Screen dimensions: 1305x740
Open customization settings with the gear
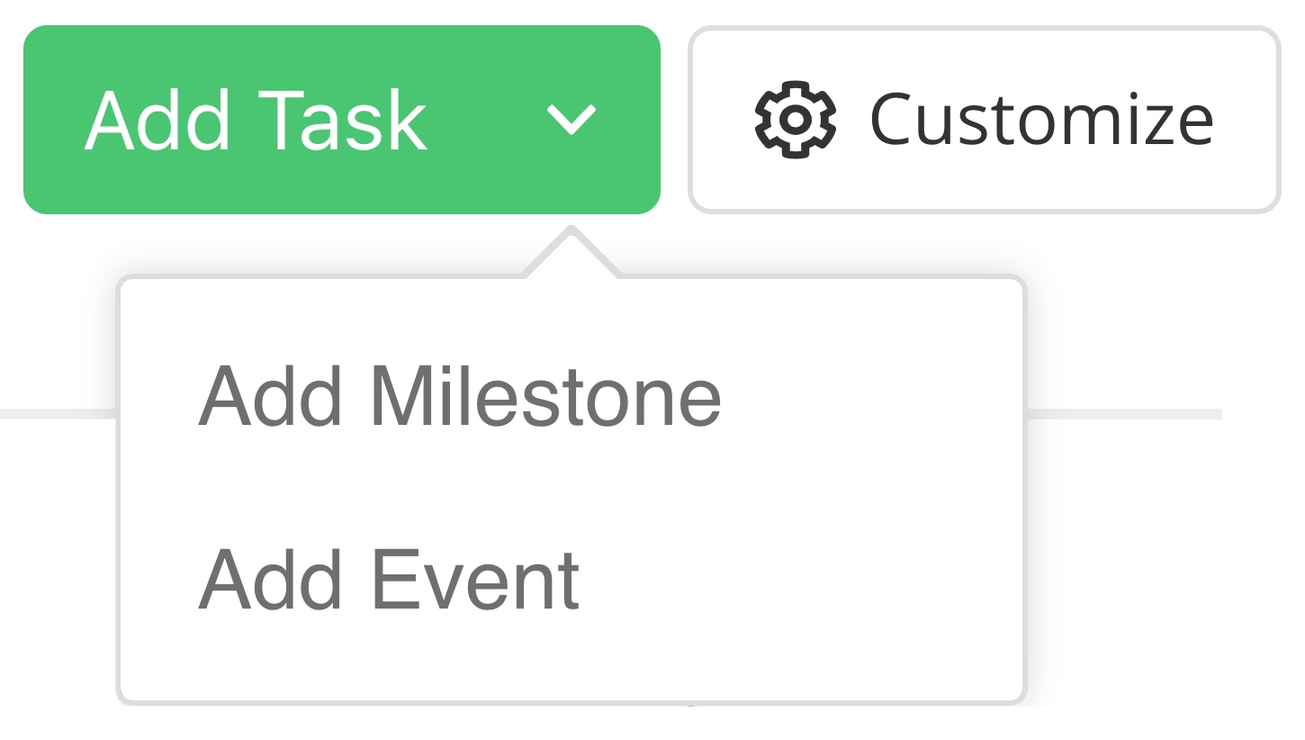(795, 120)
